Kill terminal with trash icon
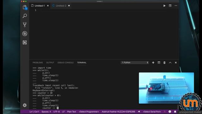 (x=164, y=63)
